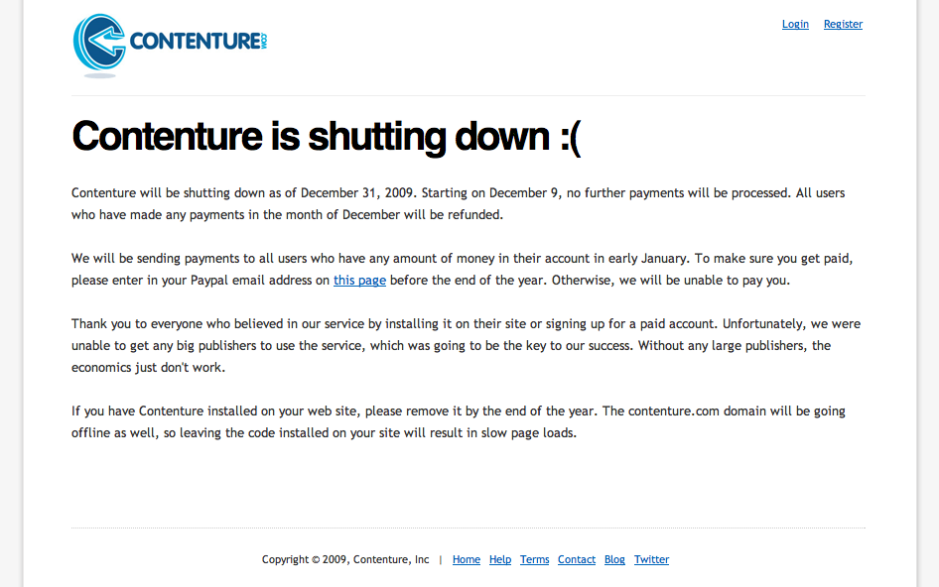Go to Home in the footer
939x587 pixels.
(467, 559)
